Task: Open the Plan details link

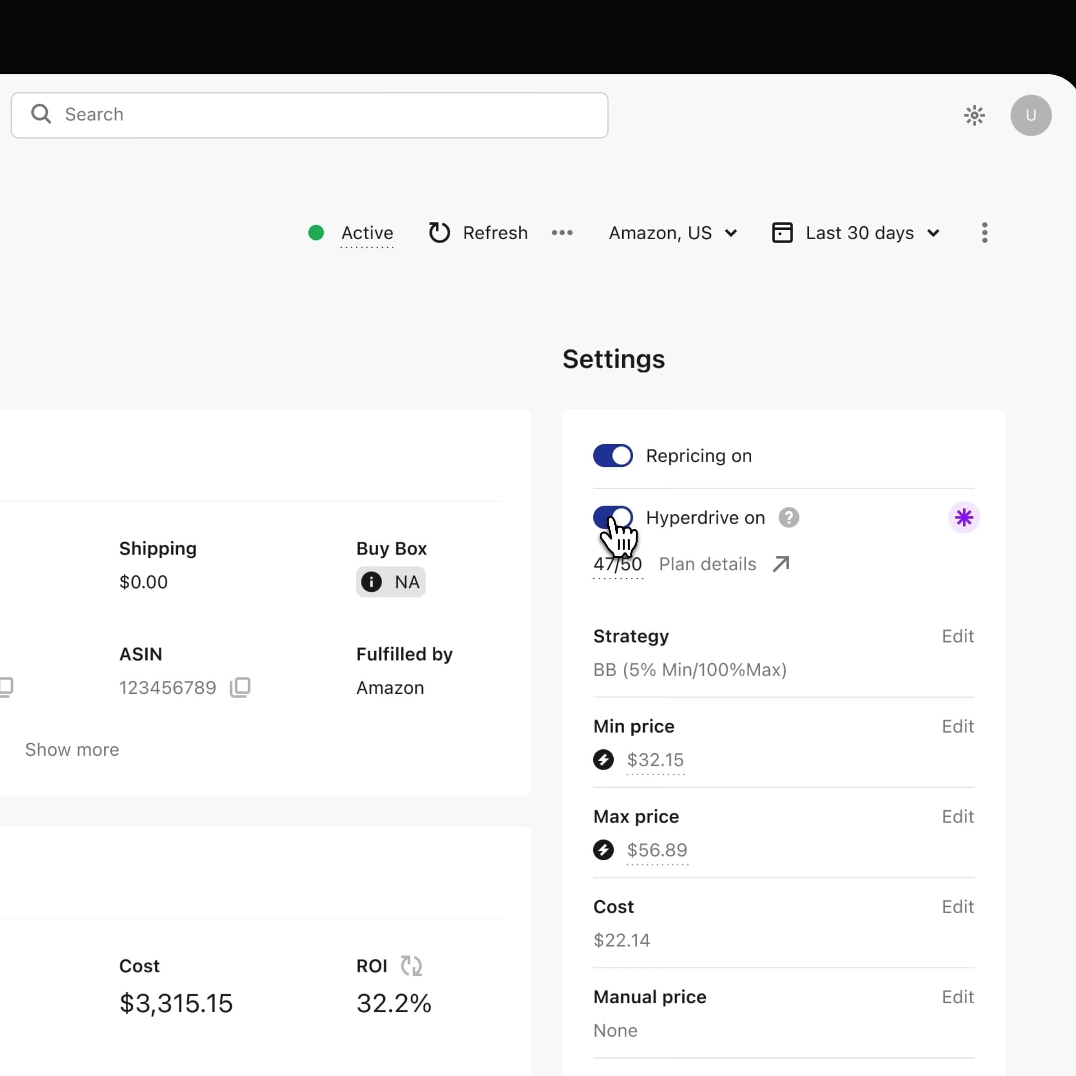Action: click(723, 564)
